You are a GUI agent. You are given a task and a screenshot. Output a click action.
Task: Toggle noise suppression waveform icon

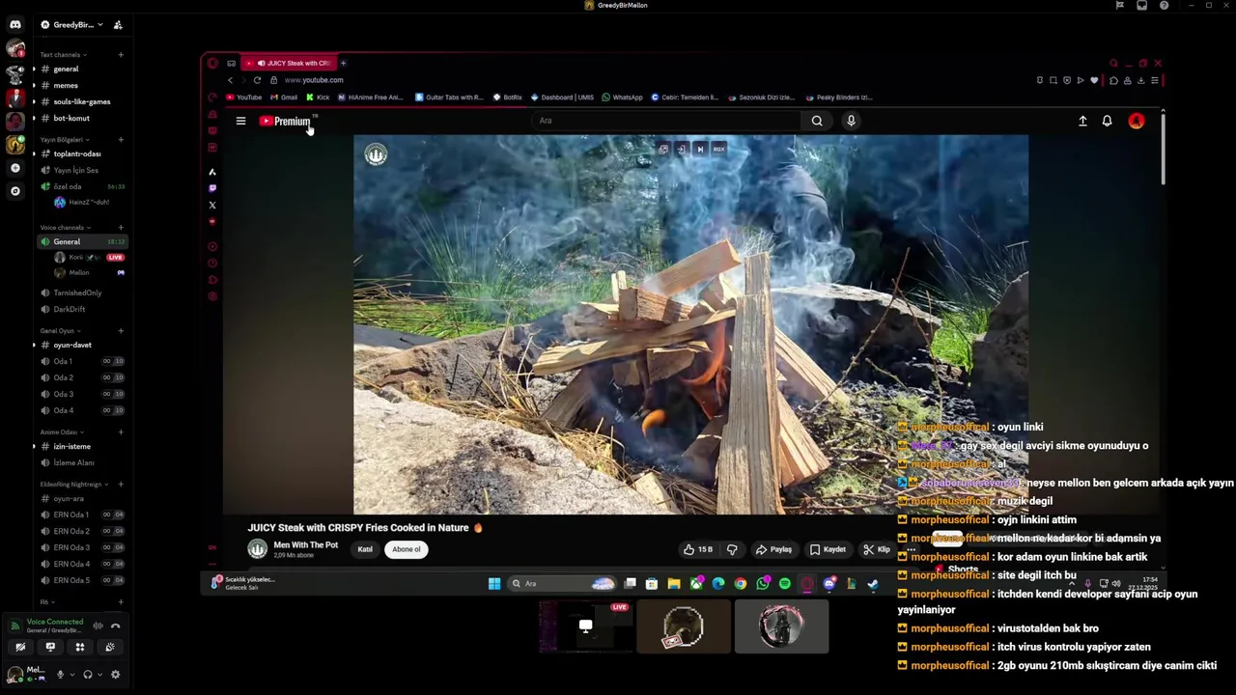pos(98,625)
